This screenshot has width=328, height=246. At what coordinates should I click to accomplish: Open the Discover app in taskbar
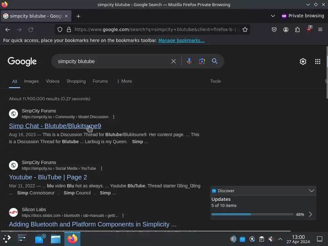40,239
